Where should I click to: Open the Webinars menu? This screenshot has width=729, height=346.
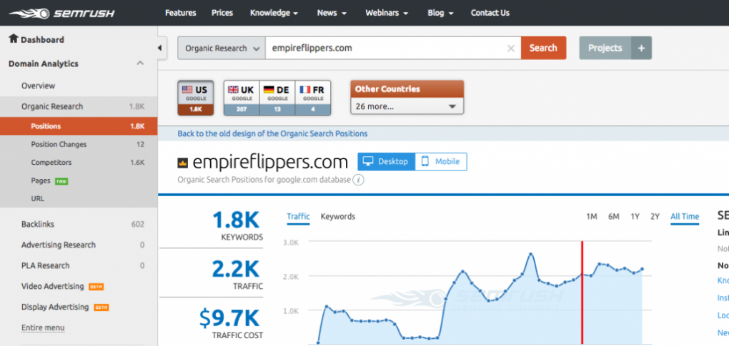(387, 13)
